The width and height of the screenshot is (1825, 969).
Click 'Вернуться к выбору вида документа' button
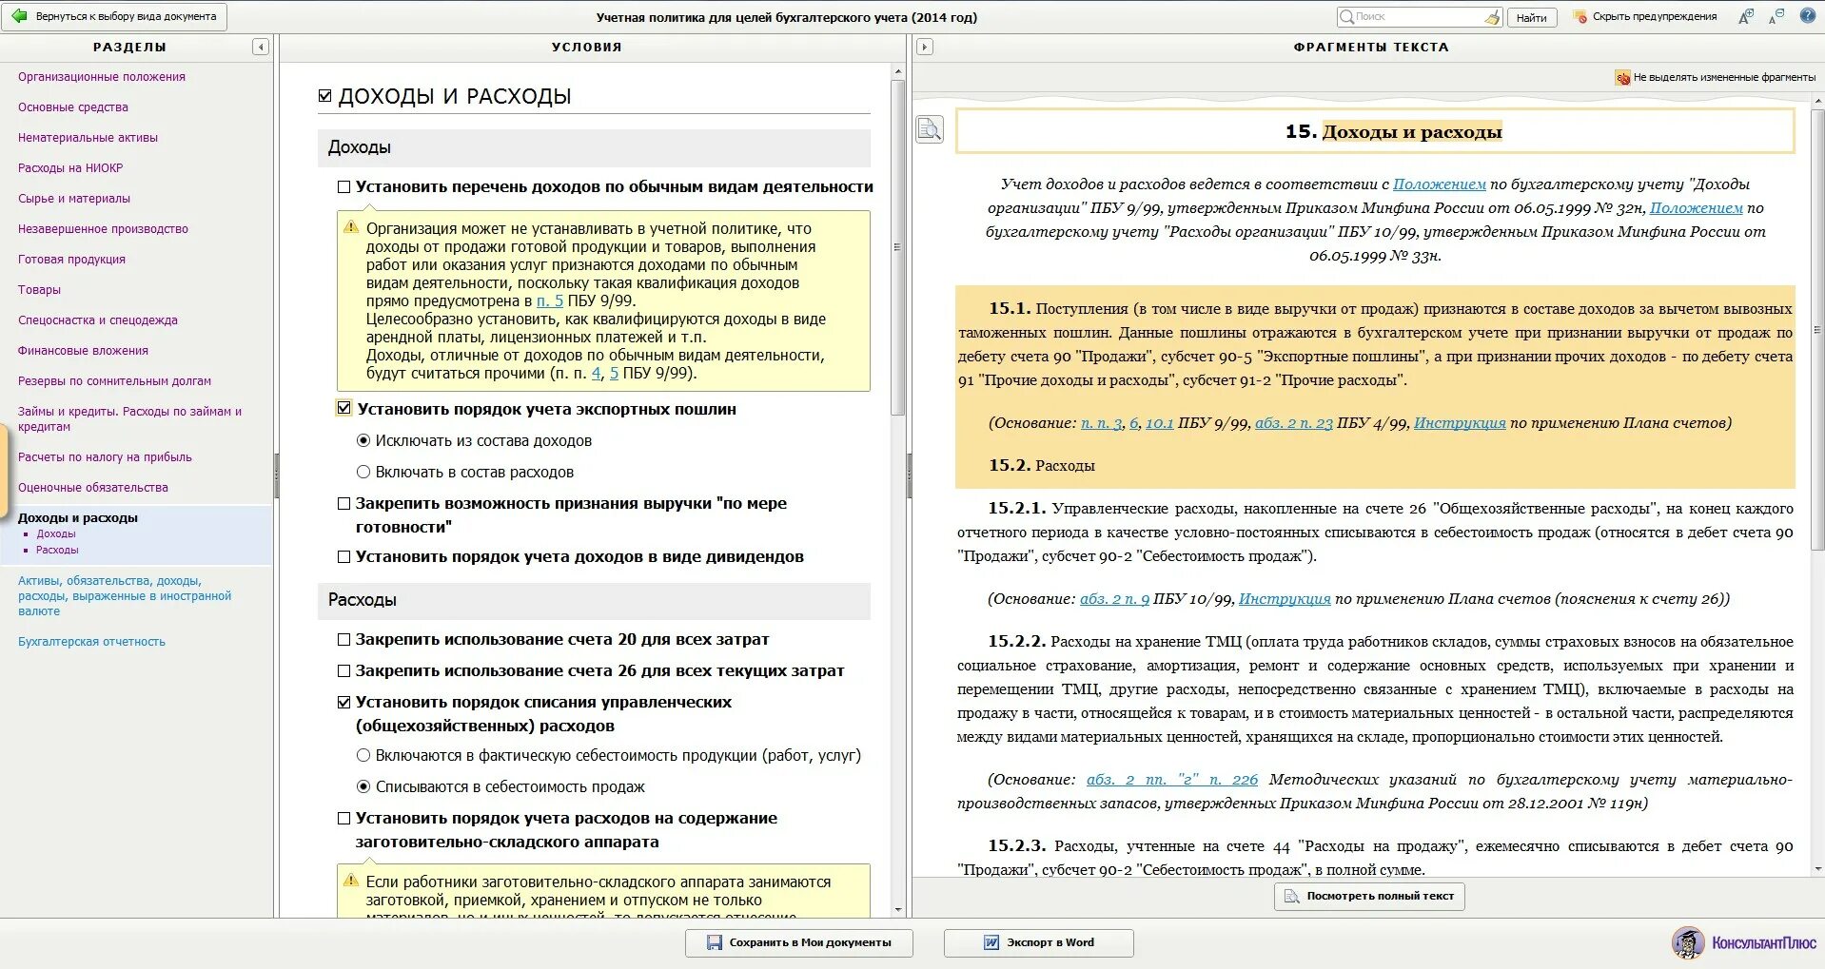click(114, 17)
